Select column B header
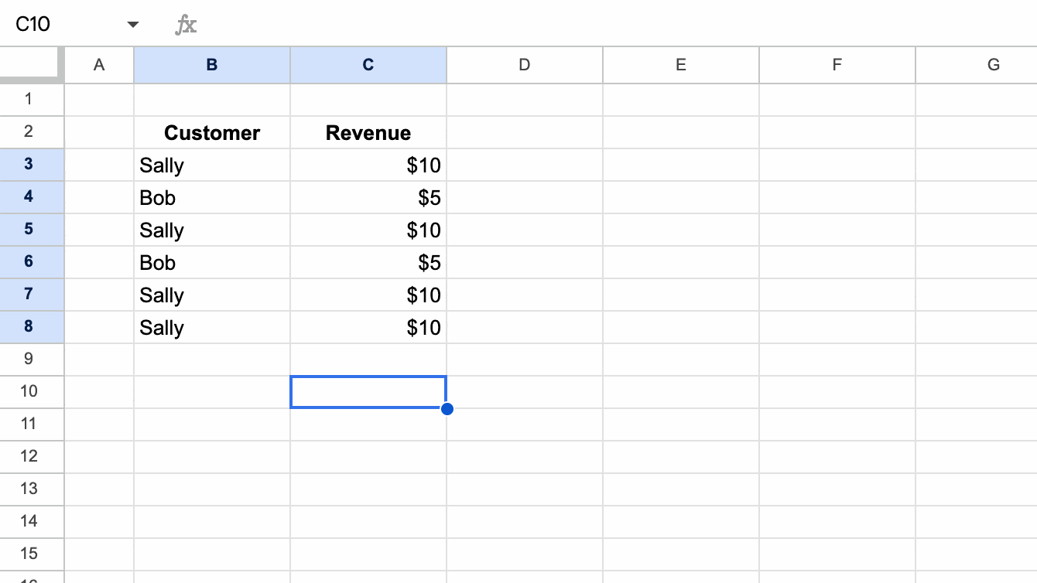Viewport: 1037px width, 583px height. pos(212,65)
